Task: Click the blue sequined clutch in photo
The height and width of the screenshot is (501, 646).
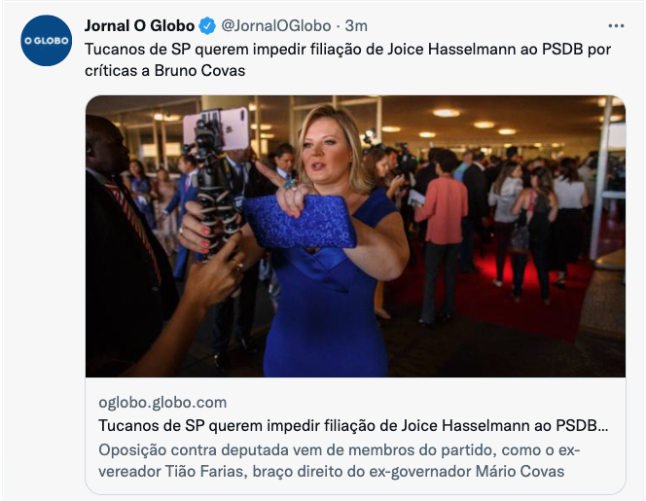Action: click(x=300, y=222)
